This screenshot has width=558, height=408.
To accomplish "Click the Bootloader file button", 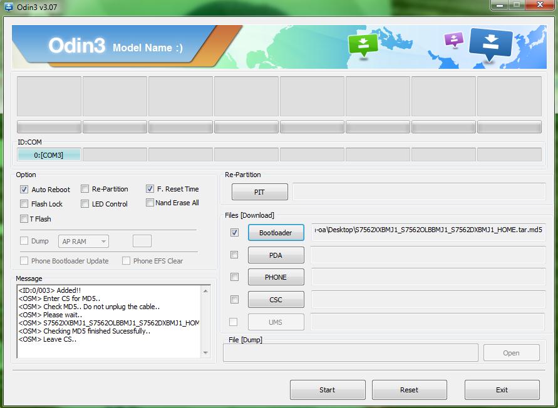I will coord(276,233).
